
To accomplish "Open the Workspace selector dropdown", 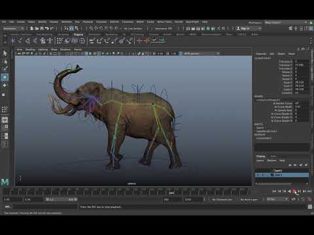I will (286, 22).
